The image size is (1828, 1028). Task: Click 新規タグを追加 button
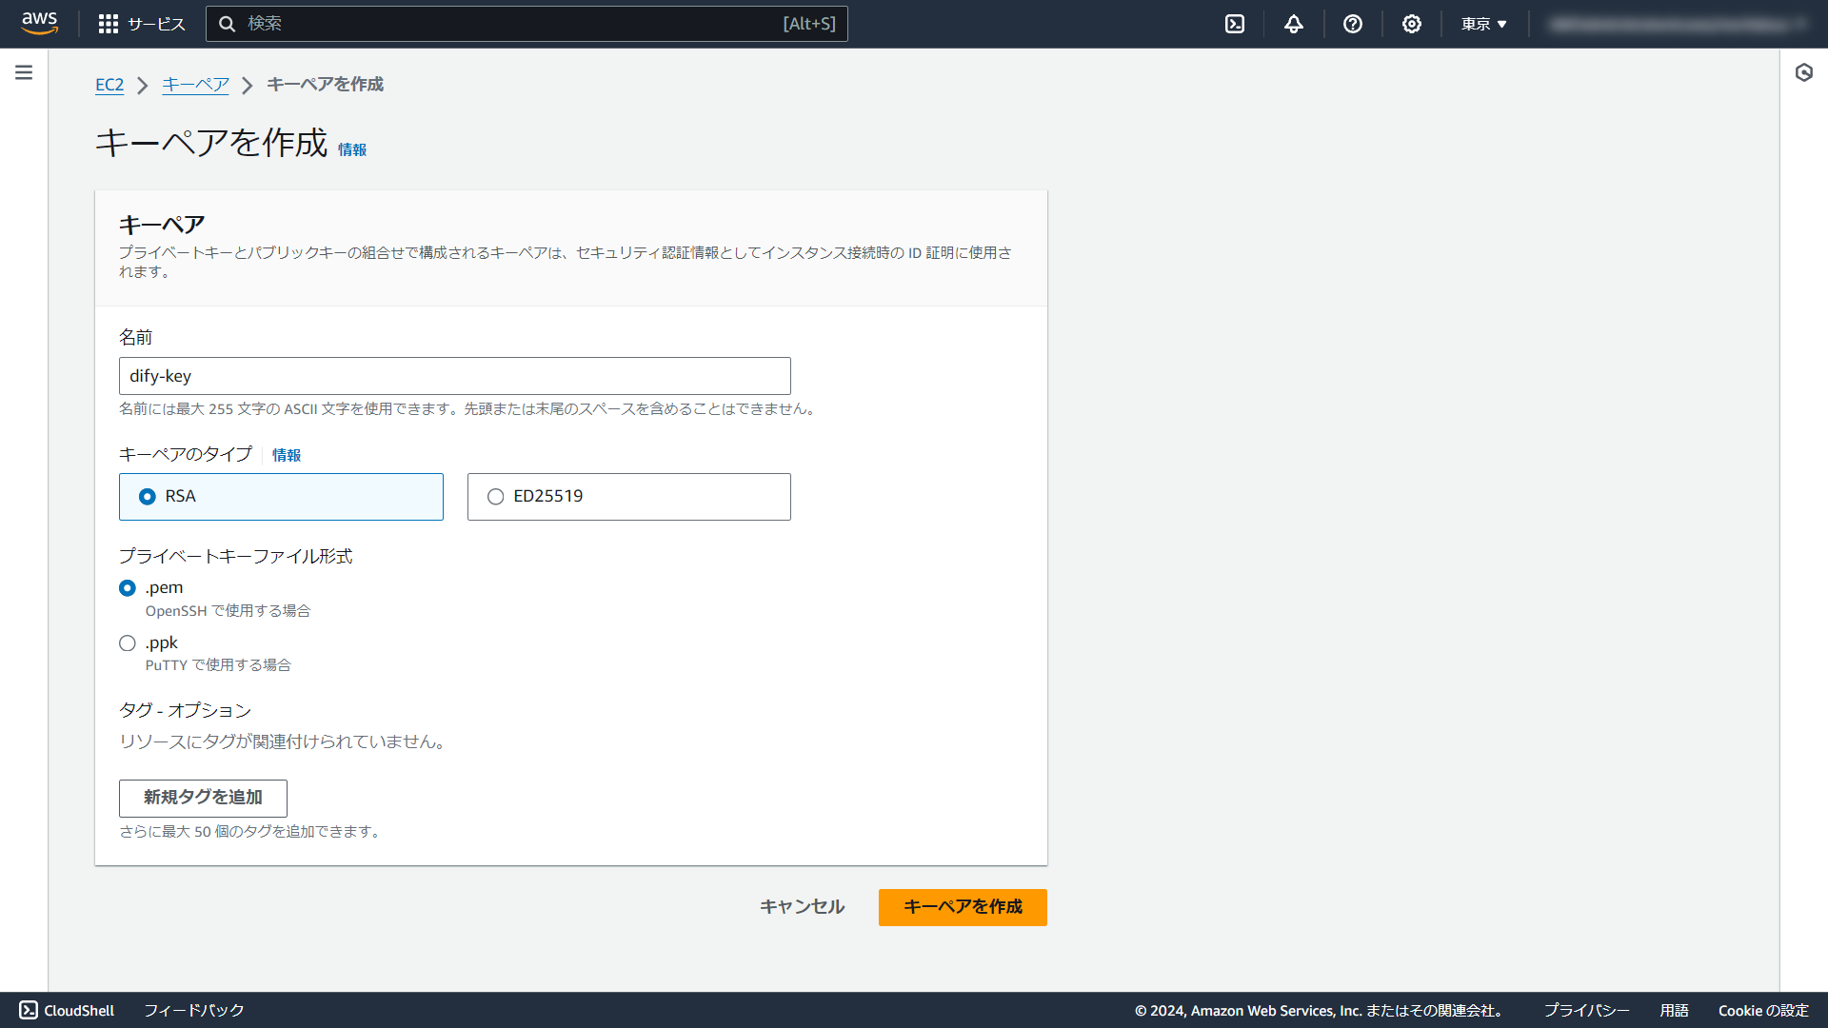pos(203,798)
